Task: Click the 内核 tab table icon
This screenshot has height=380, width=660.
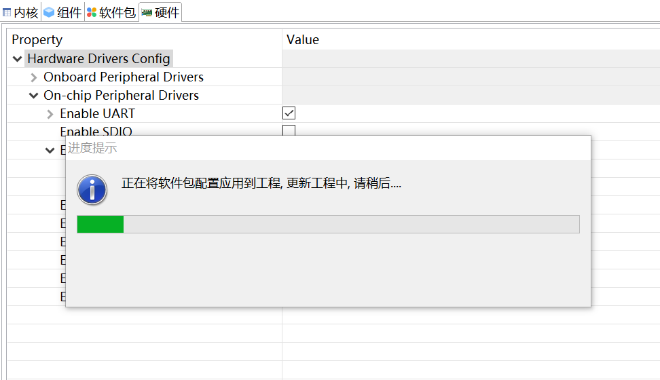Action: point(7,13)
